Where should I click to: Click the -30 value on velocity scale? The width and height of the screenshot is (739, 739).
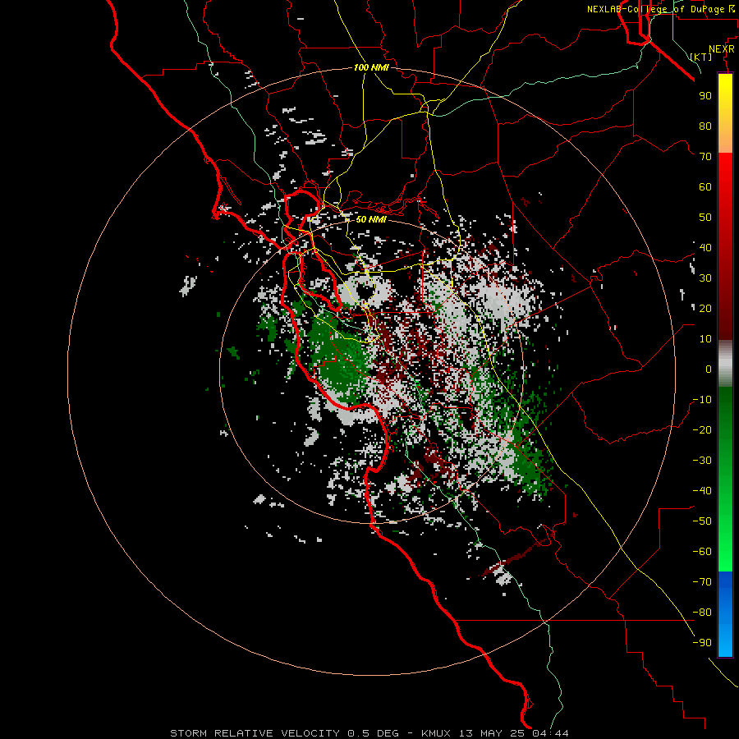[702, 461]
